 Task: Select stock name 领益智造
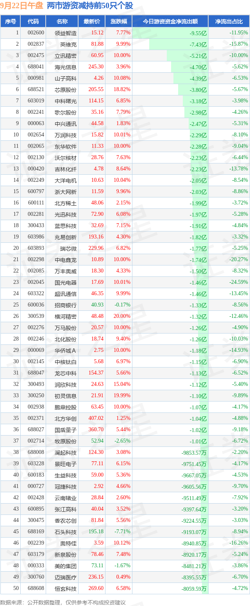click(66, 33)
